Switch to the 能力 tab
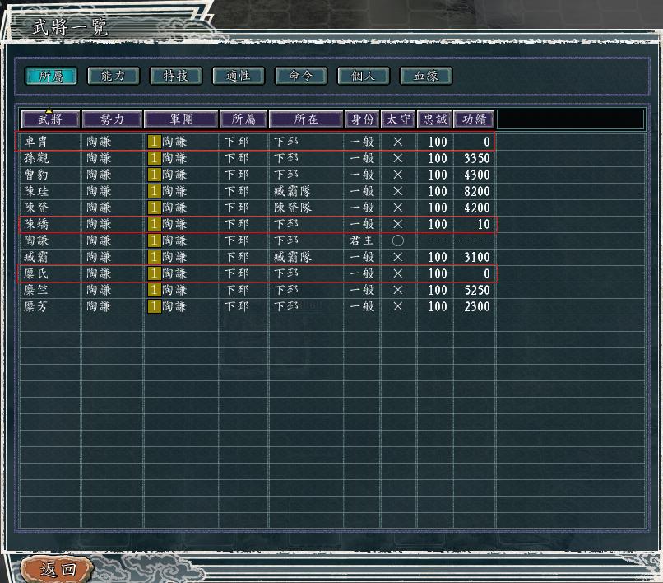663x583 pixels. tap(114, 77)
